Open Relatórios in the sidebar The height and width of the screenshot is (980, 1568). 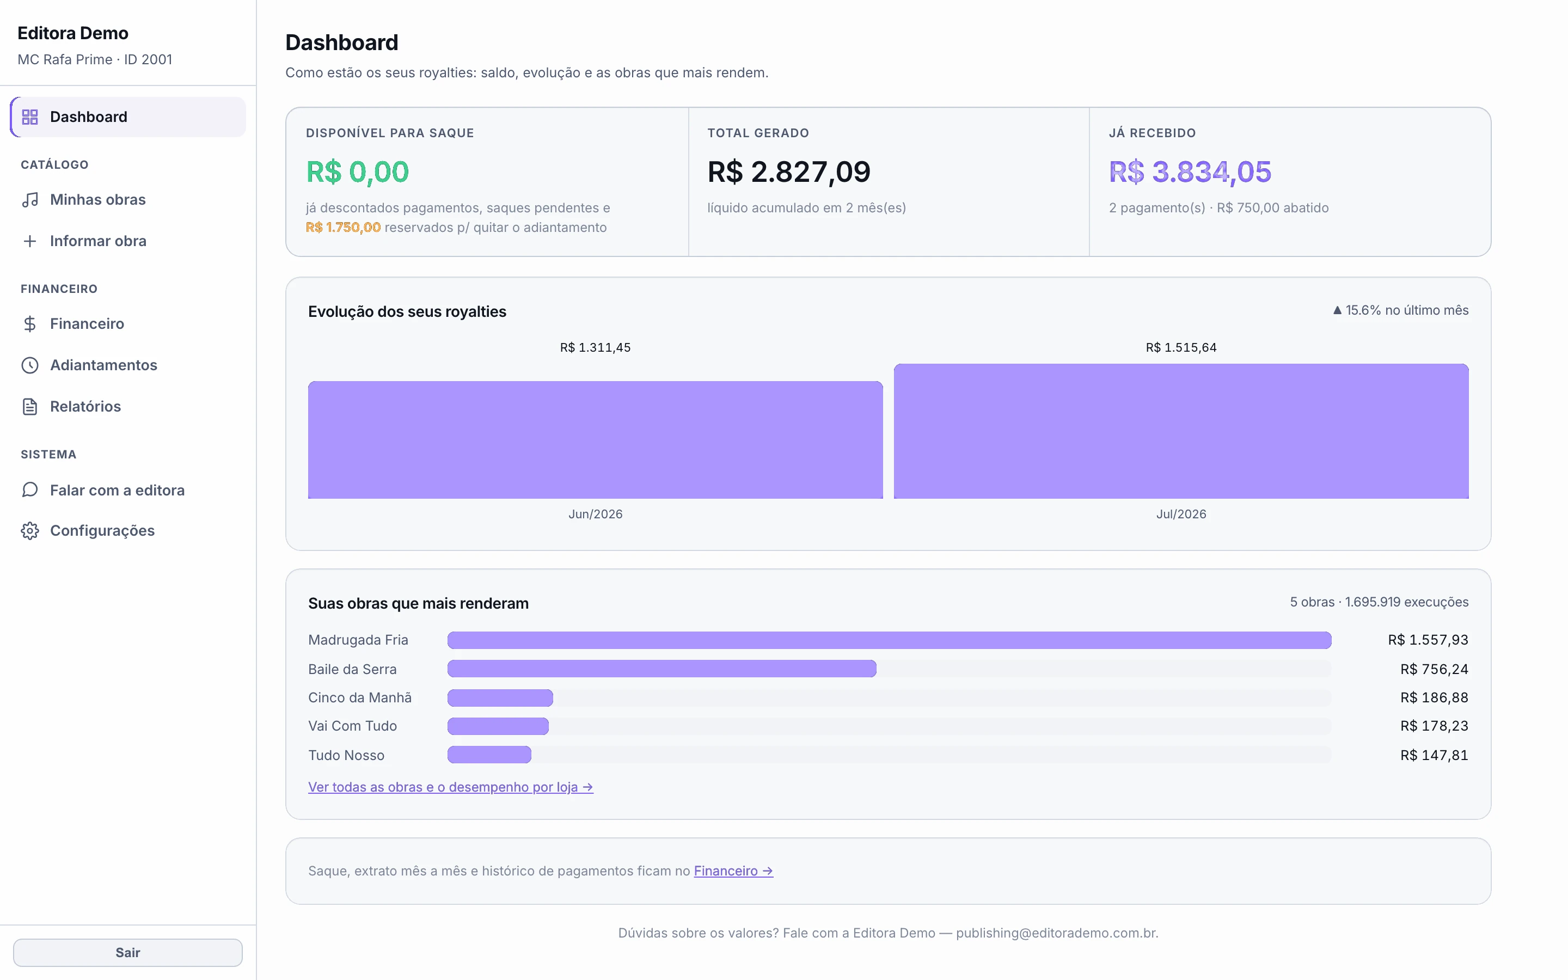point(128,406)
